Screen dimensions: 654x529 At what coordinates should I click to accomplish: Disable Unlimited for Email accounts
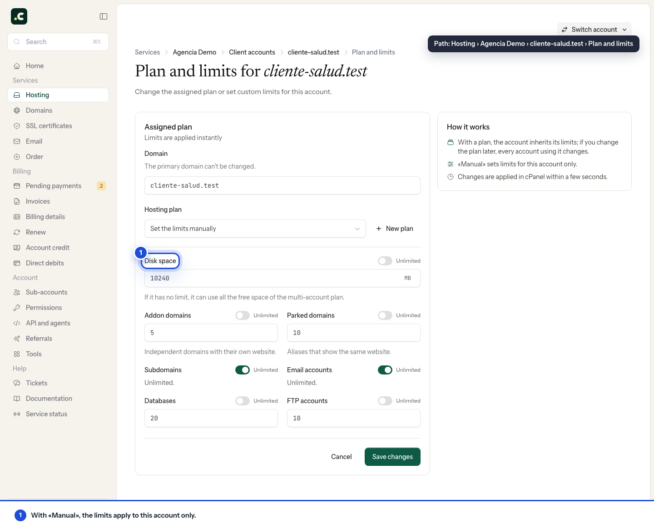tap(385, 370)
